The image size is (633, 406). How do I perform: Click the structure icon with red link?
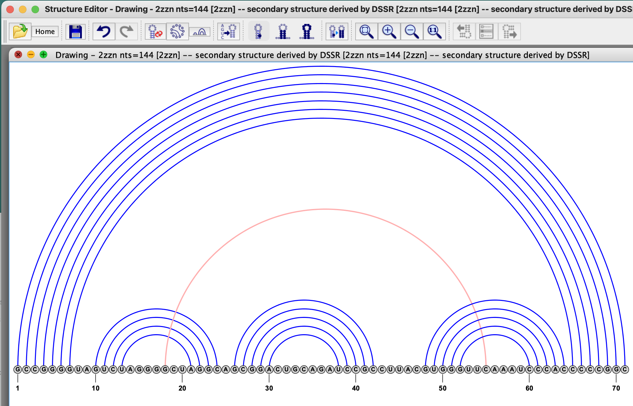click(155, 31)
